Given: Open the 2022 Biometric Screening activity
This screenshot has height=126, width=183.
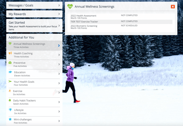Looking at the screenshot, I should pos(84,26).
